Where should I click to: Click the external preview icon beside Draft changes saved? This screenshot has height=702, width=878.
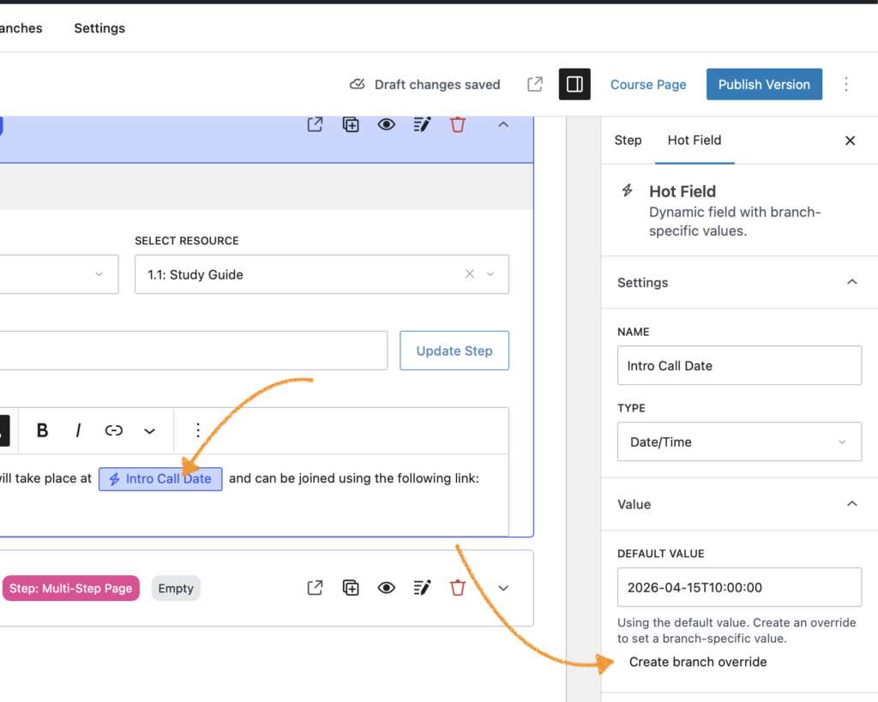coord(535,85)
